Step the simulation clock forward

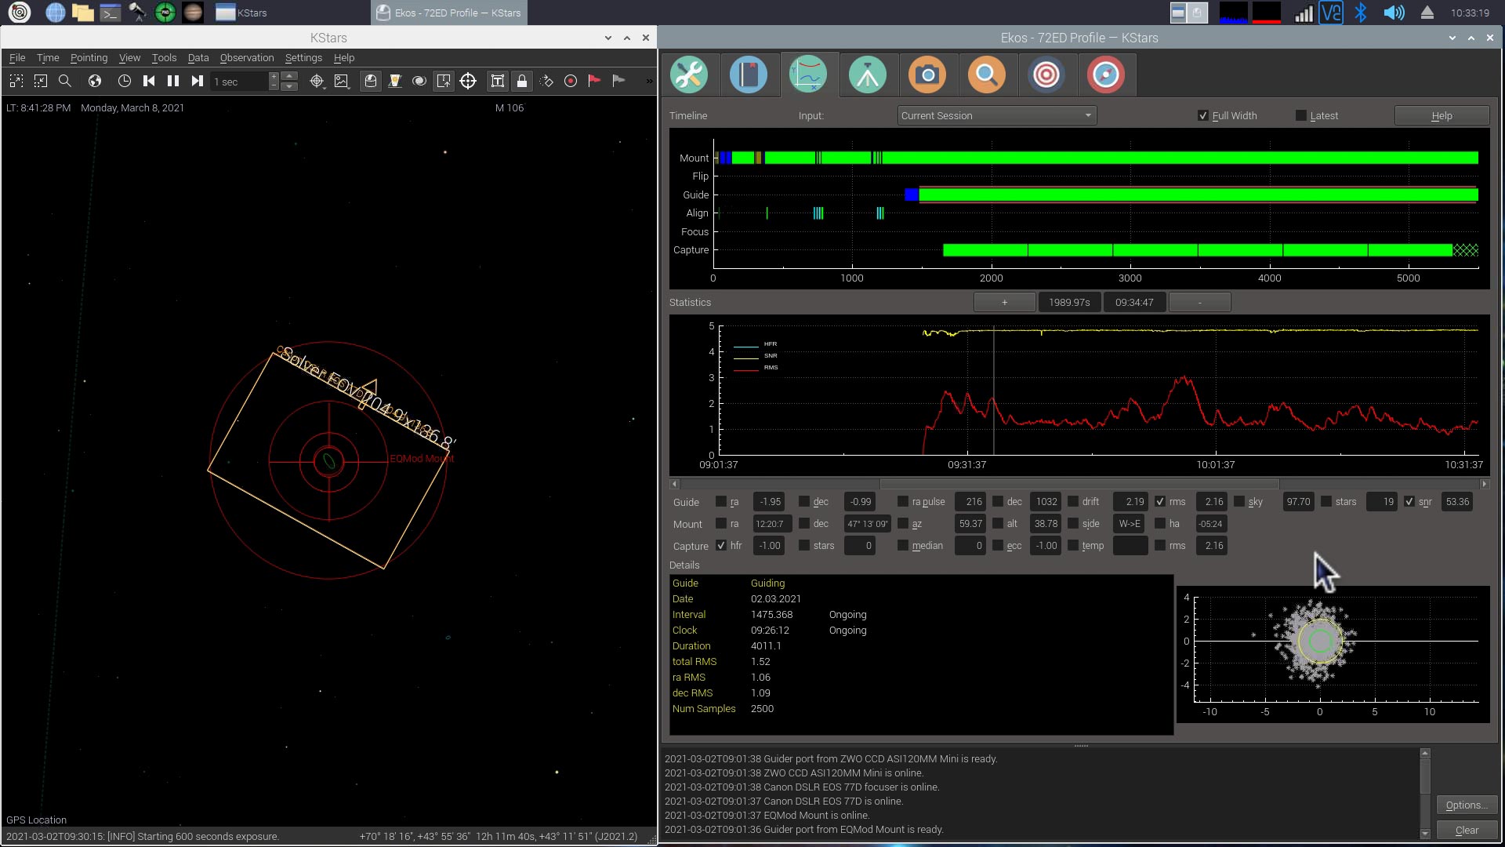[198, 81]
